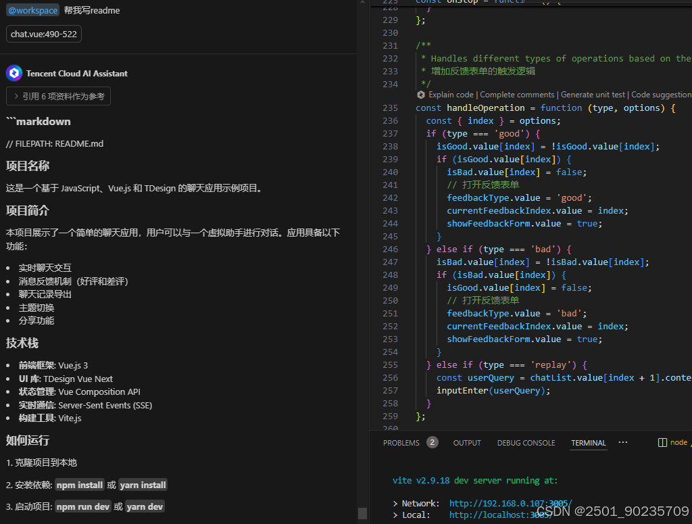Switch to the PROBLEMS panel tab
The height and width of the screenshot is (524, 692).
click(401, 443)
